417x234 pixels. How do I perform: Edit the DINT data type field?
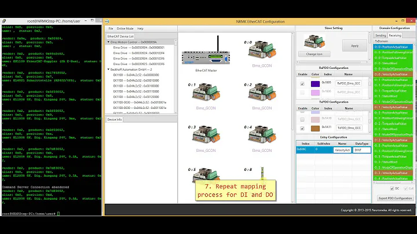pos(361,150)
